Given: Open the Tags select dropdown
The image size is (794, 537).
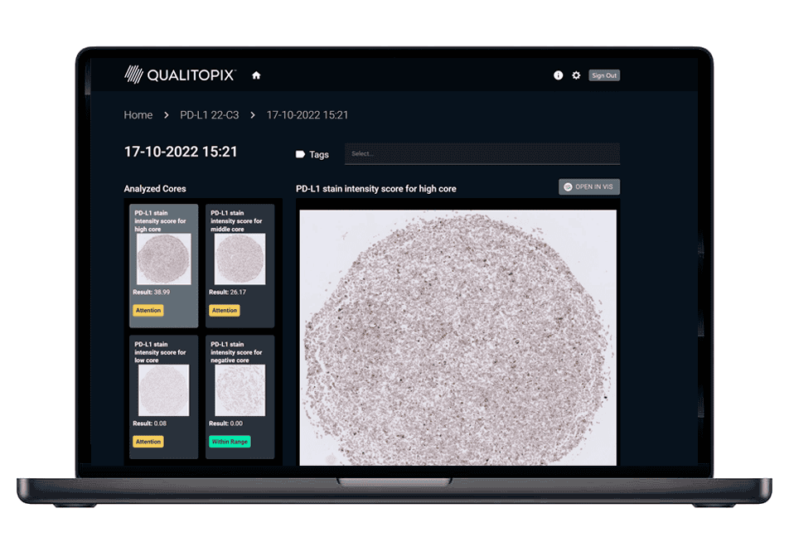Looking at the screenshot, I should (x=482, y=154).
